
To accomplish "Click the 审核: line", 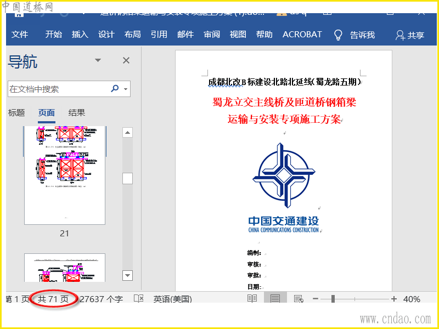I will point(254,264).
